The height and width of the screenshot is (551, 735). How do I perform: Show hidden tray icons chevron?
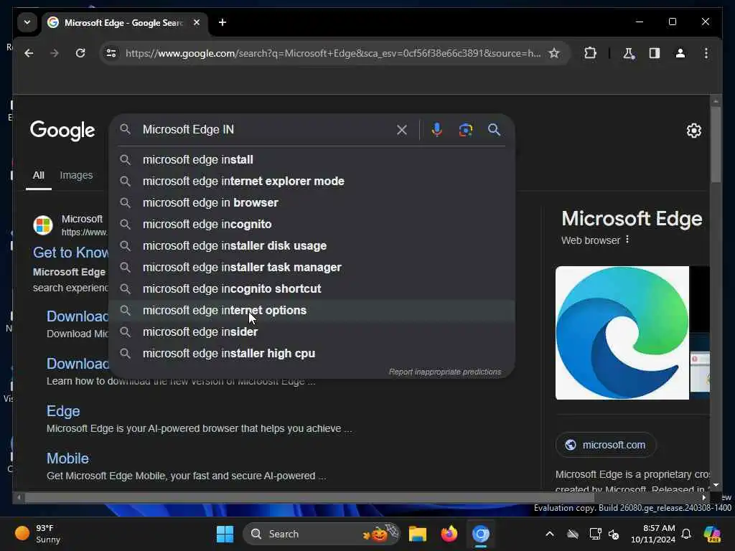coord(549,534)
